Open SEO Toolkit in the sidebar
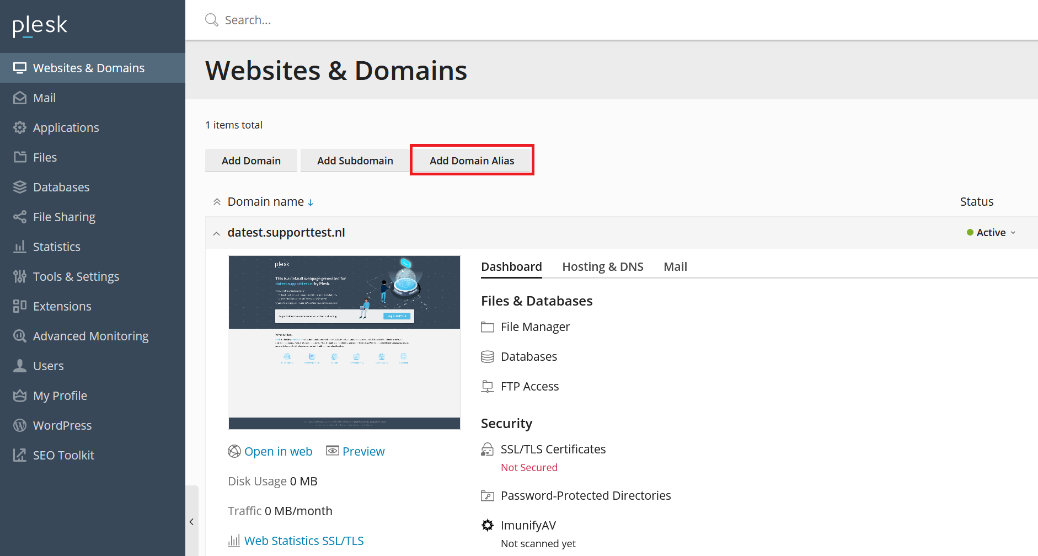The width and height of the screenshot is (1038, 556). coord(93,455)
